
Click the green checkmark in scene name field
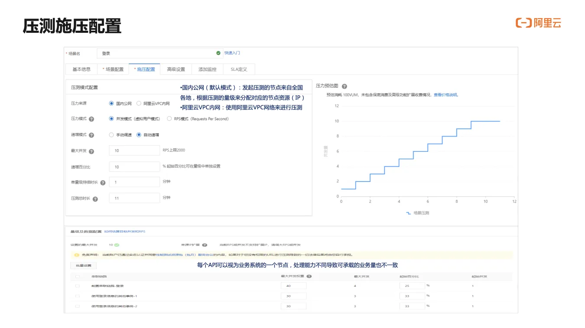click(218, 53)
